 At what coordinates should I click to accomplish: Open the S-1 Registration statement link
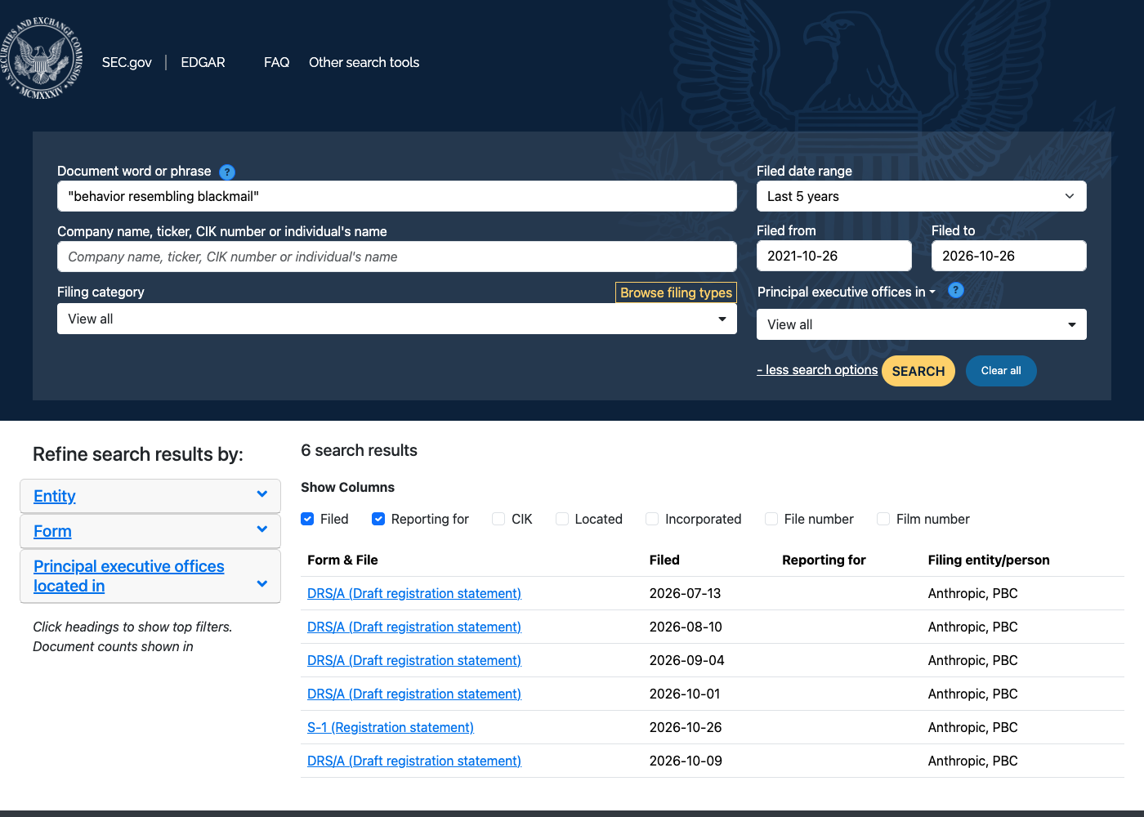coord(391,727)
